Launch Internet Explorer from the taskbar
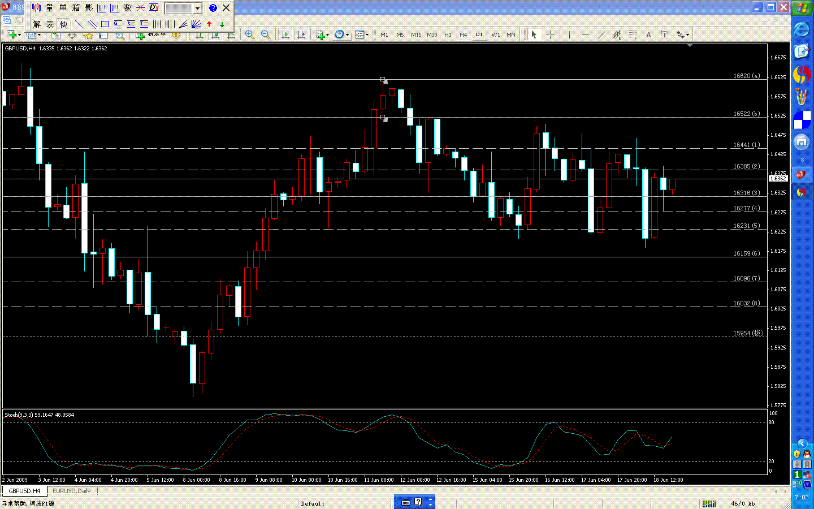This screenshot has width=814, height=509. pyautogui.click(x=802, y=30)
